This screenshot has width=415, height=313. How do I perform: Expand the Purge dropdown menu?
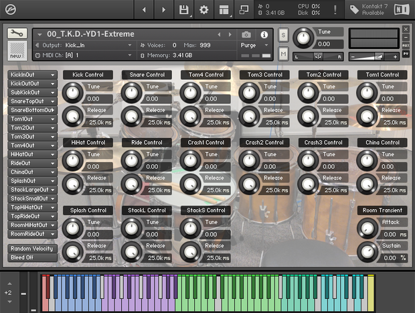(254, 46)
